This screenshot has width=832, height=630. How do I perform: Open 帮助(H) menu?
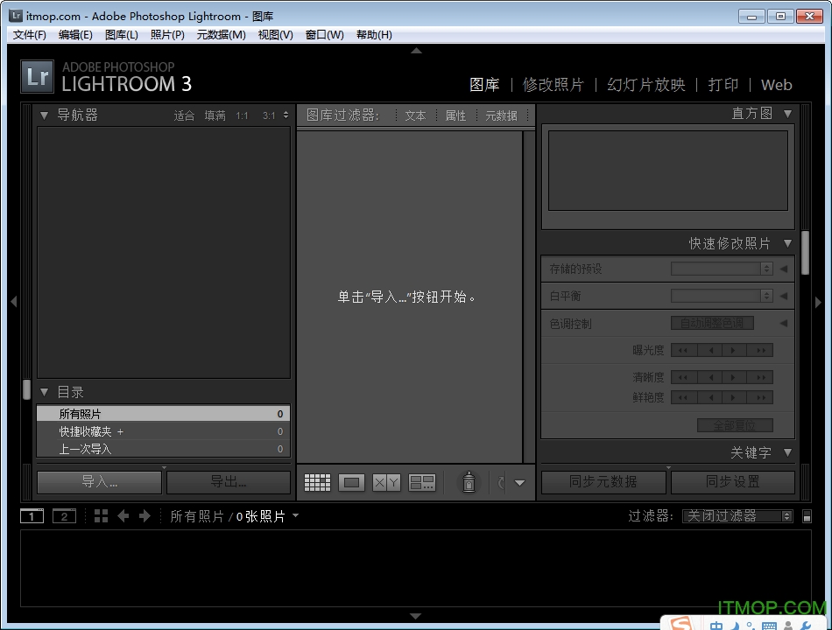point(374,35)
